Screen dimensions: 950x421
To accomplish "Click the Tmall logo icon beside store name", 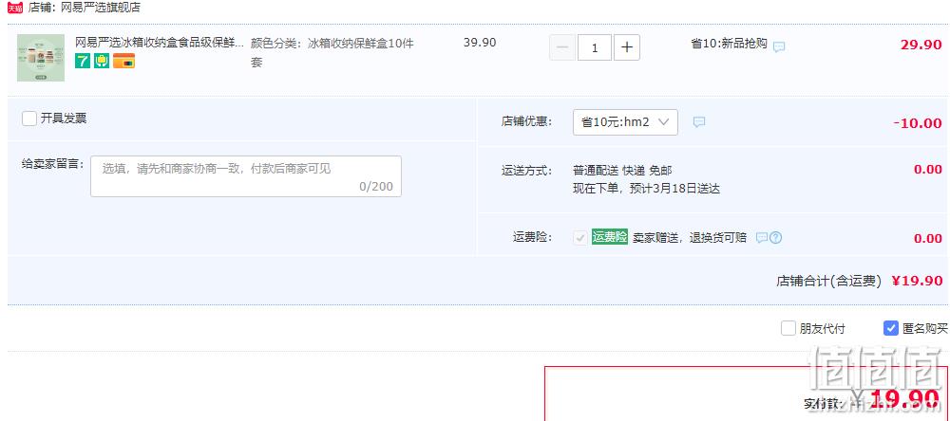I will (x=15, y=8).
